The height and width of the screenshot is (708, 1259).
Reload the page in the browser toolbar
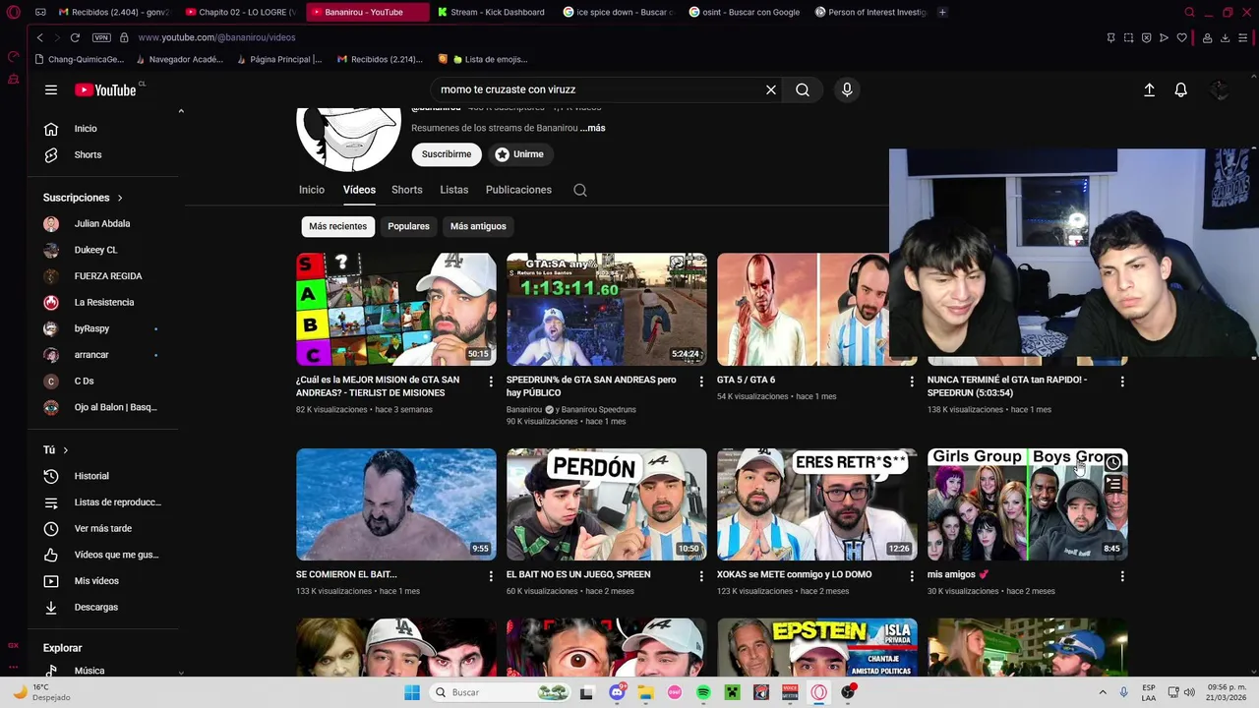75,37
